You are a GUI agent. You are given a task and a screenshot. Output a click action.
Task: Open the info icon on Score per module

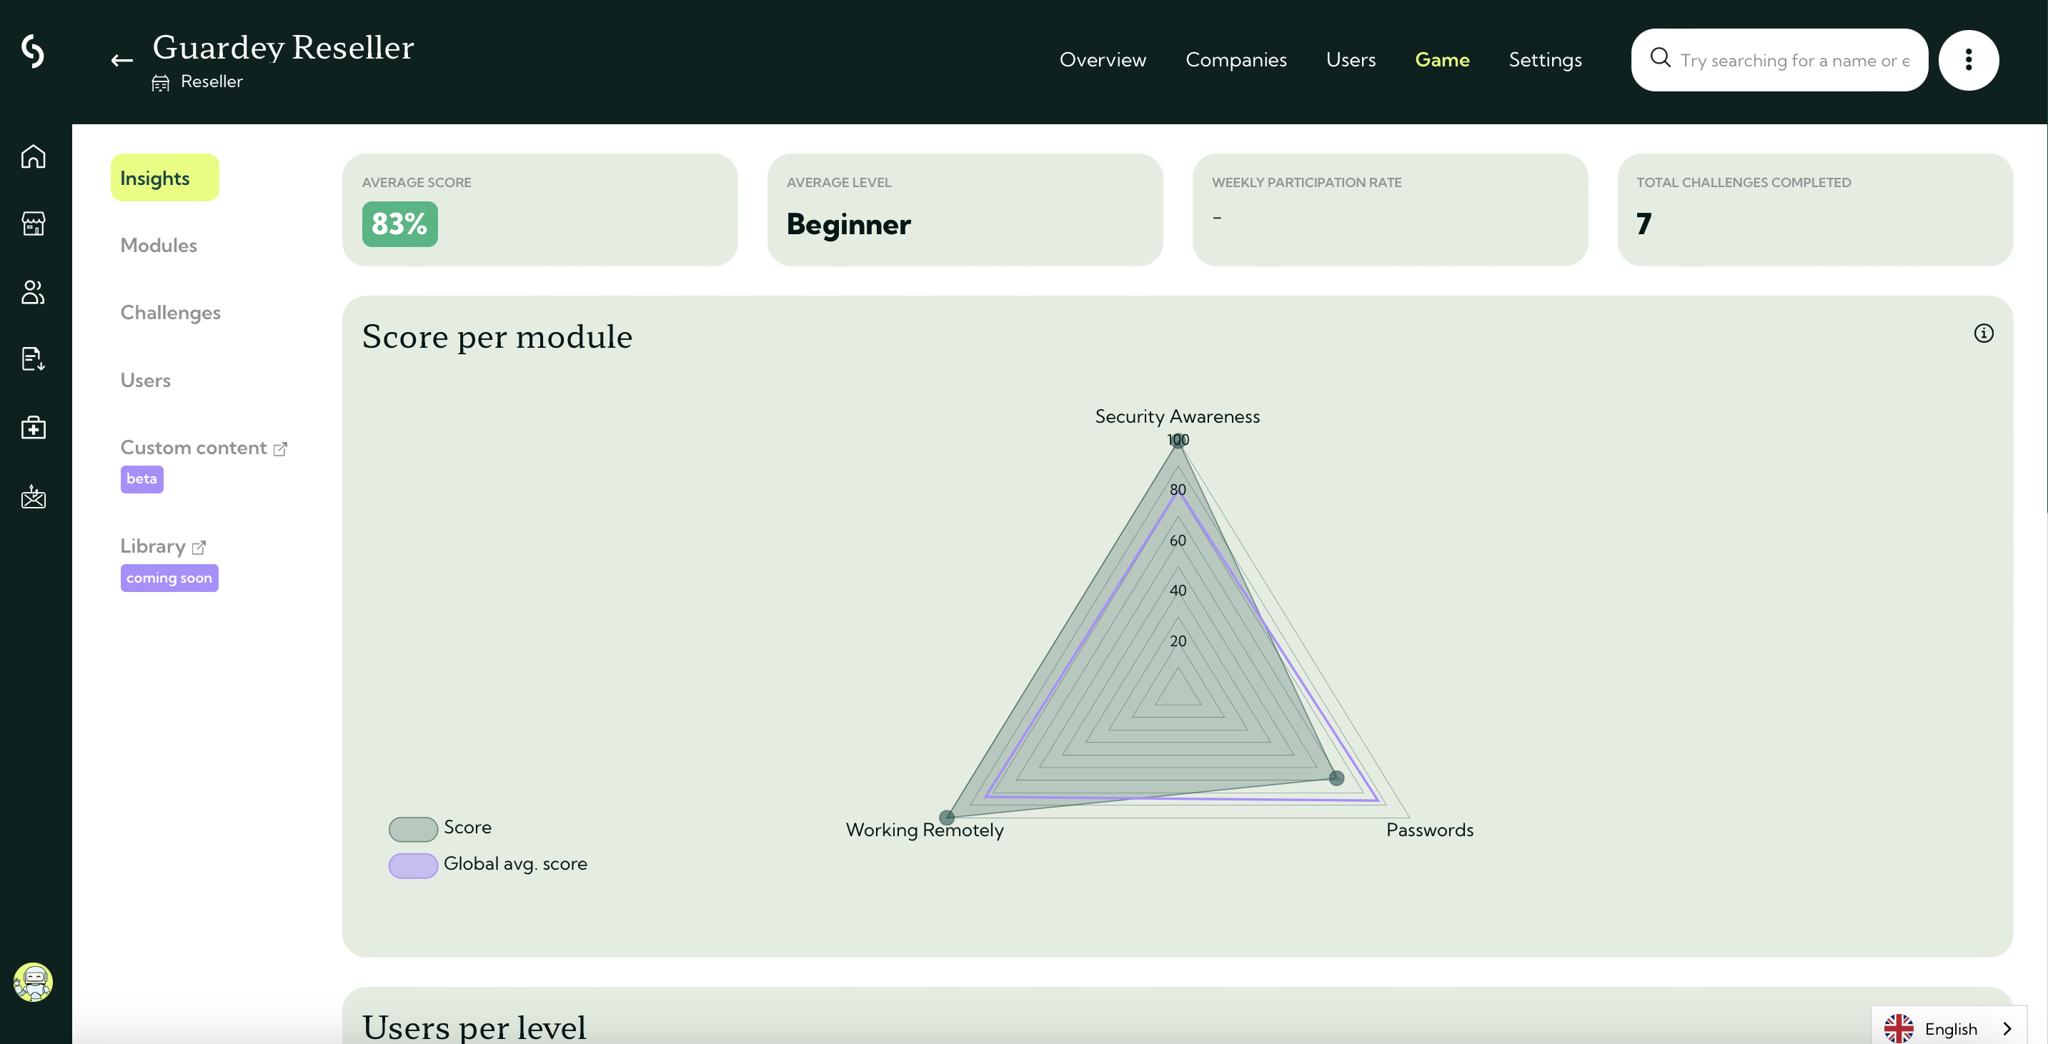[x=1983, y=333]
